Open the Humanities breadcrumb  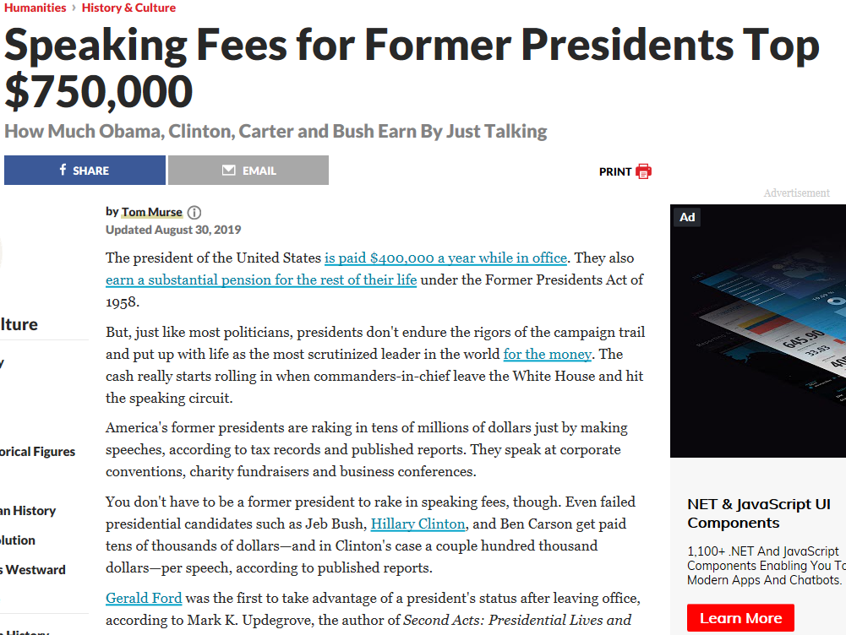[x=35, y=8]
